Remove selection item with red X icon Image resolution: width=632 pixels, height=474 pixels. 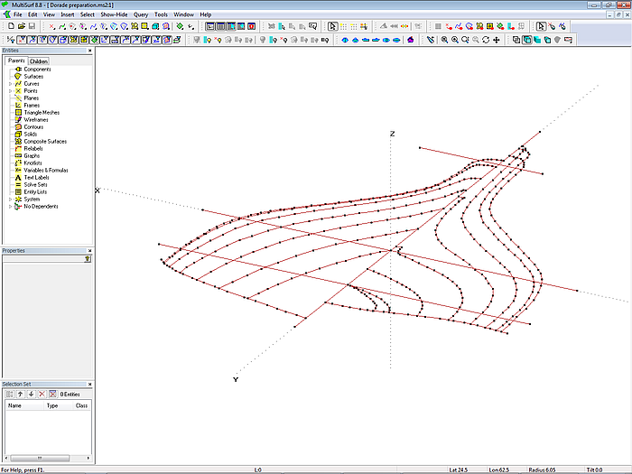[x=42, y=394]
